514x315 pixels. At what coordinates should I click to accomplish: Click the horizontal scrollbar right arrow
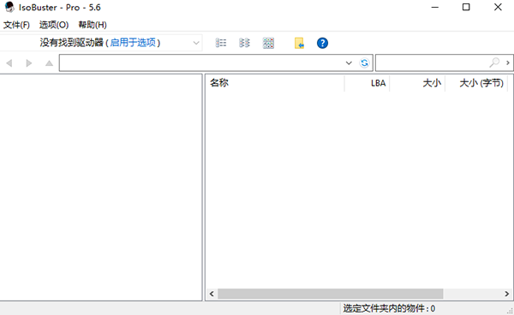pyautogui.click(x=507, y=294)
